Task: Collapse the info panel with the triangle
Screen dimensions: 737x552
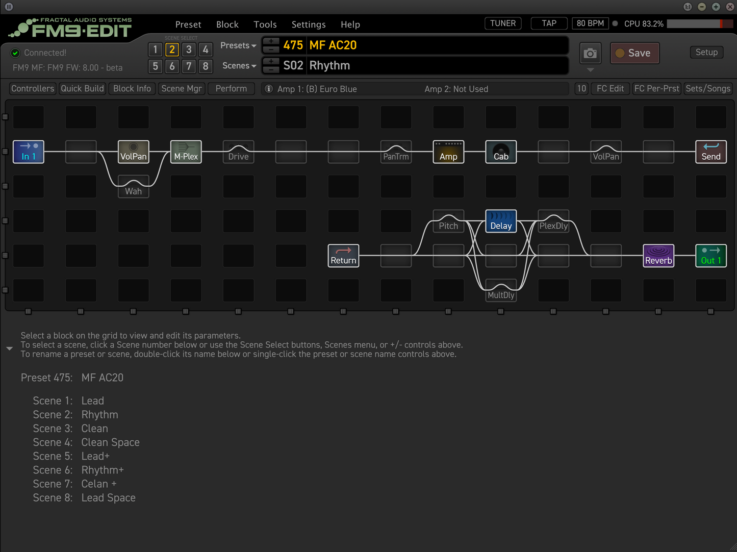Action: (9, 348)
